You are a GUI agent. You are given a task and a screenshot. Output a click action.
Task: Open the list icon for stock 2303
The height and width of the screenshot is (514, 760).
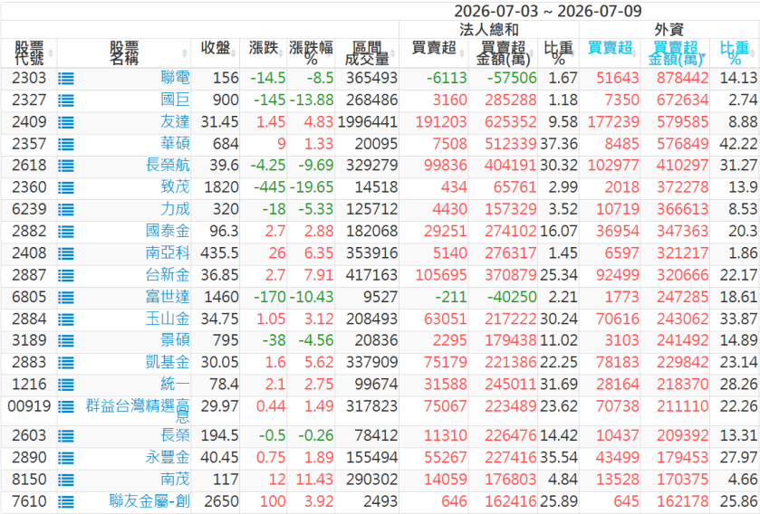(66, 79)
